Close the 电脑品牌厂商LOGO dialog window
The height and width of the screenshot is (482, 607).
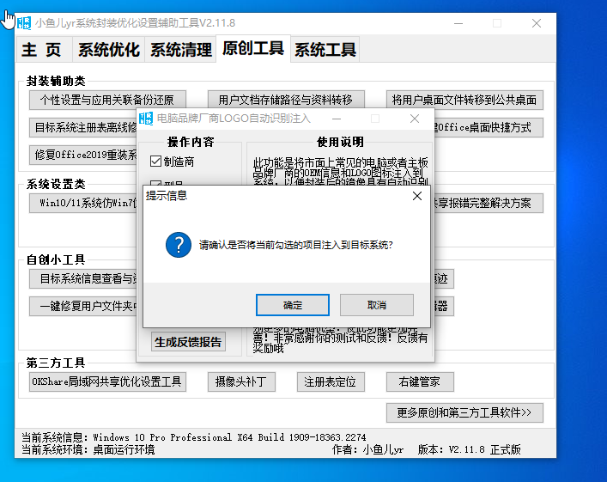(x=414, y=118)
